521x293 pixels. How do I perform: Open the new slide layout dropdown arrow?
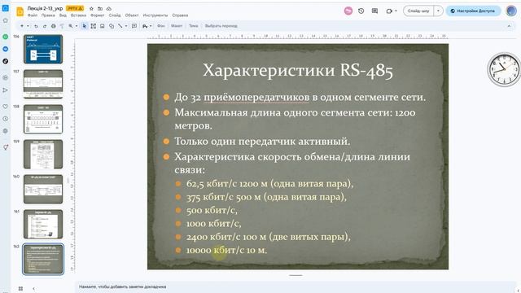pos(28,26)
